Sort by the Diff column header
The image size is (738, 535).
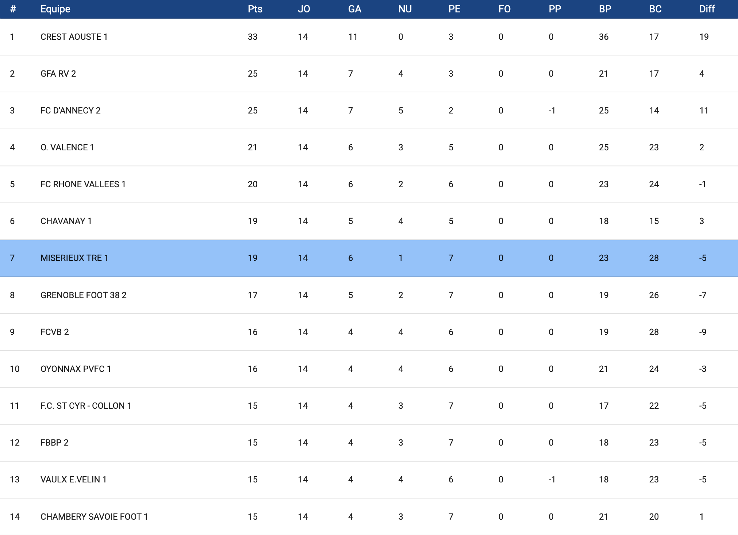pos(707,9)
